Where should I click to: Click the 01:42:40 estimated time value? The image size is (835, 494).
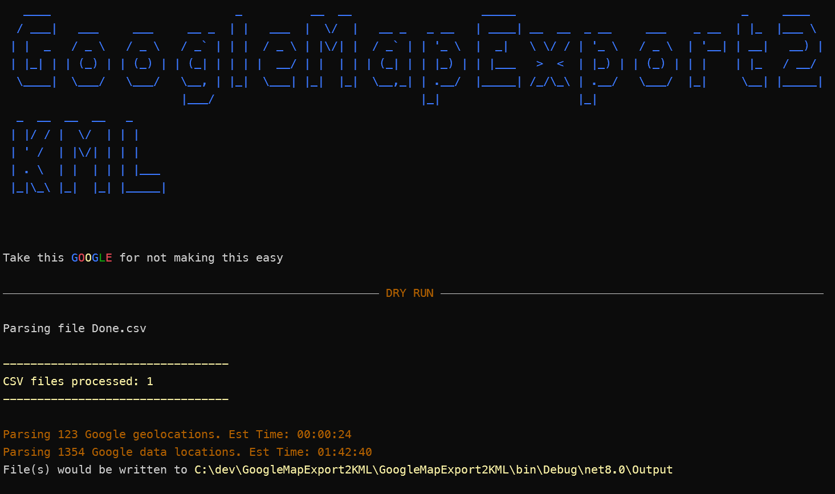click(344, 452)
